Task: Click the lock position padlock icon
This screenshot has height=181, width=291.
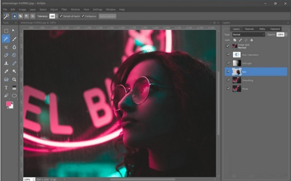Action: [x=251, y=40]
